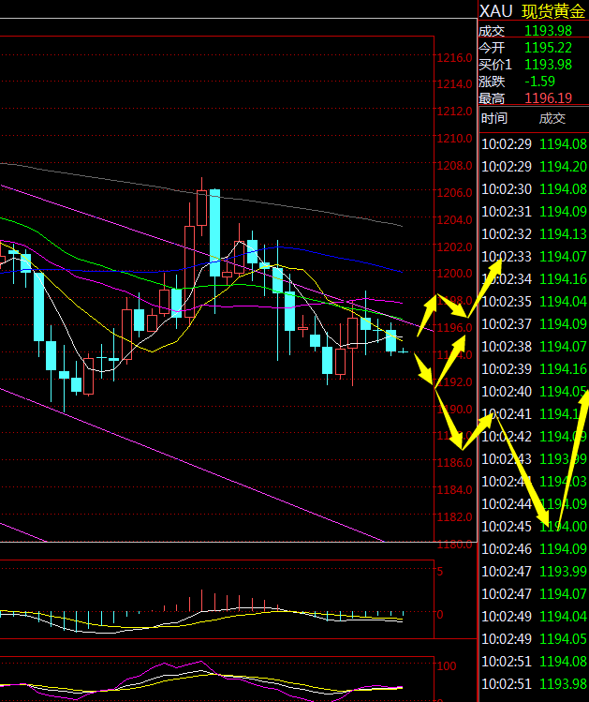Screen dimensions: 589x702
Task: Click the 1200.0 price axis label
Action: 454,273
